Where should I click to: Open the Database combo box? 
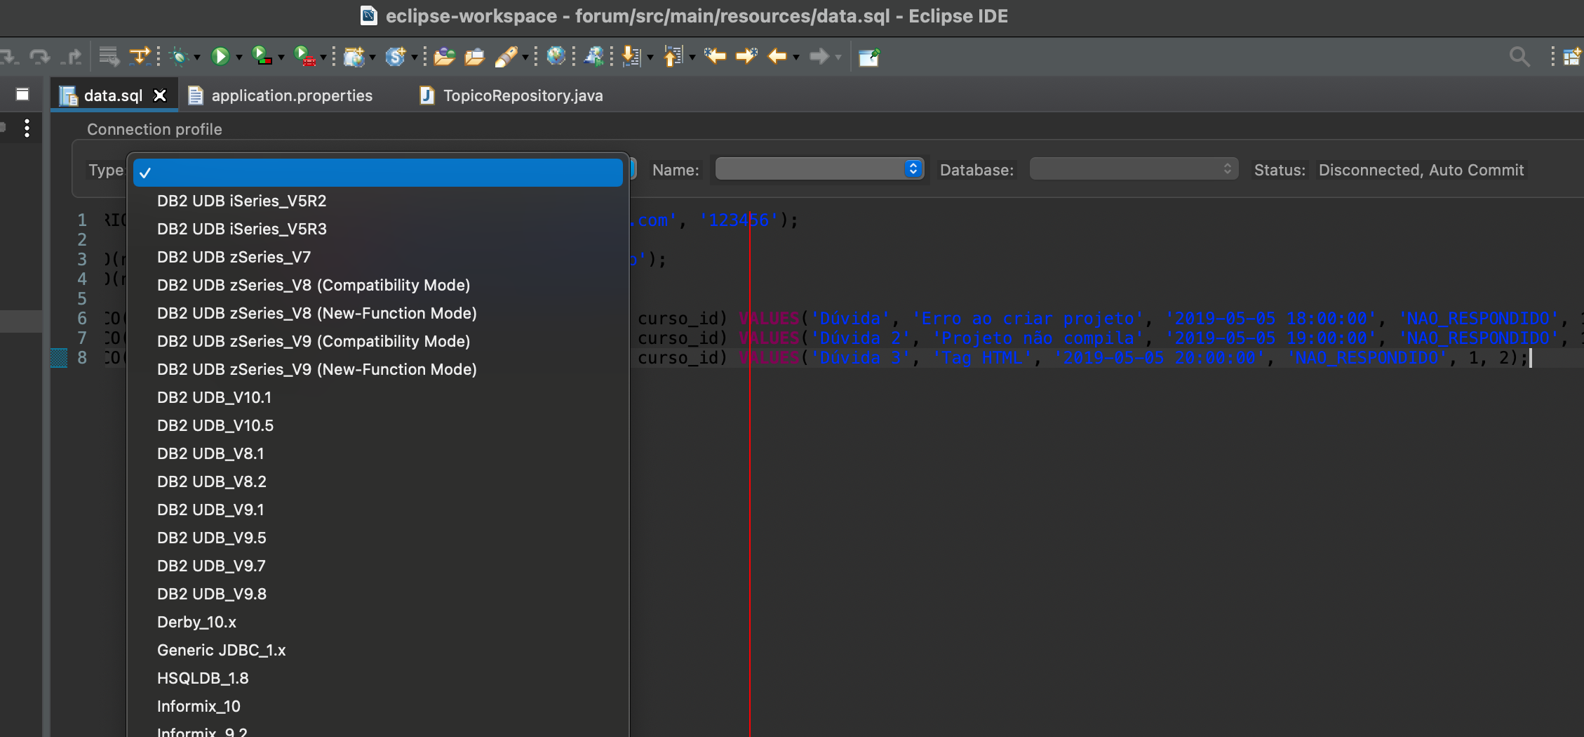(1134, 169)
